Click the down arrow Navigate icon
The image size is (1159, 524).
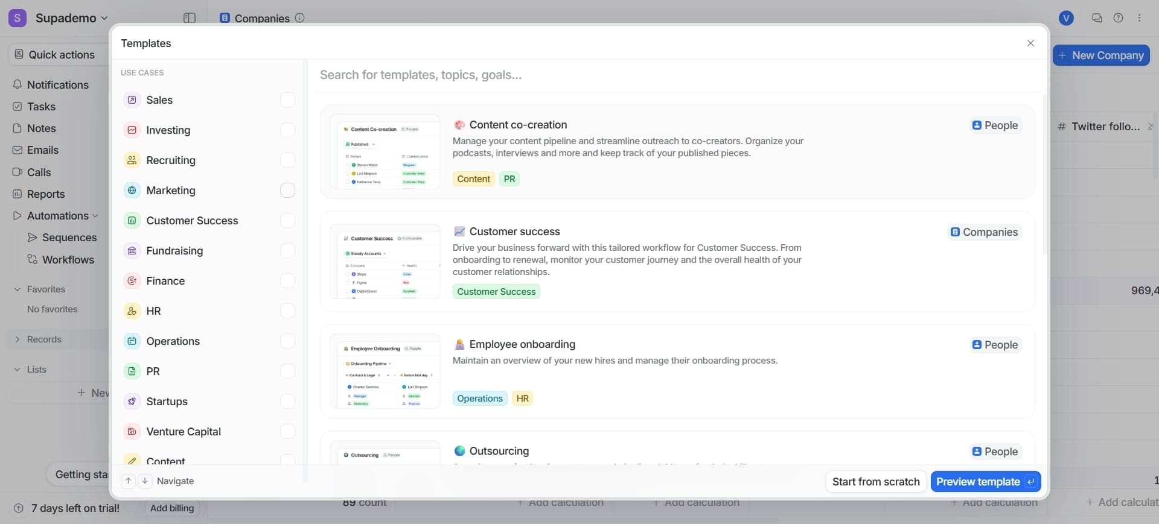click(x=145, y=481)
